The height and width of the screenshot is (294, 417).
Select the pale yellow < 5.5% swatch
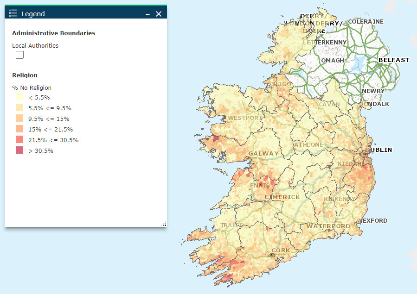pos(19,97)
